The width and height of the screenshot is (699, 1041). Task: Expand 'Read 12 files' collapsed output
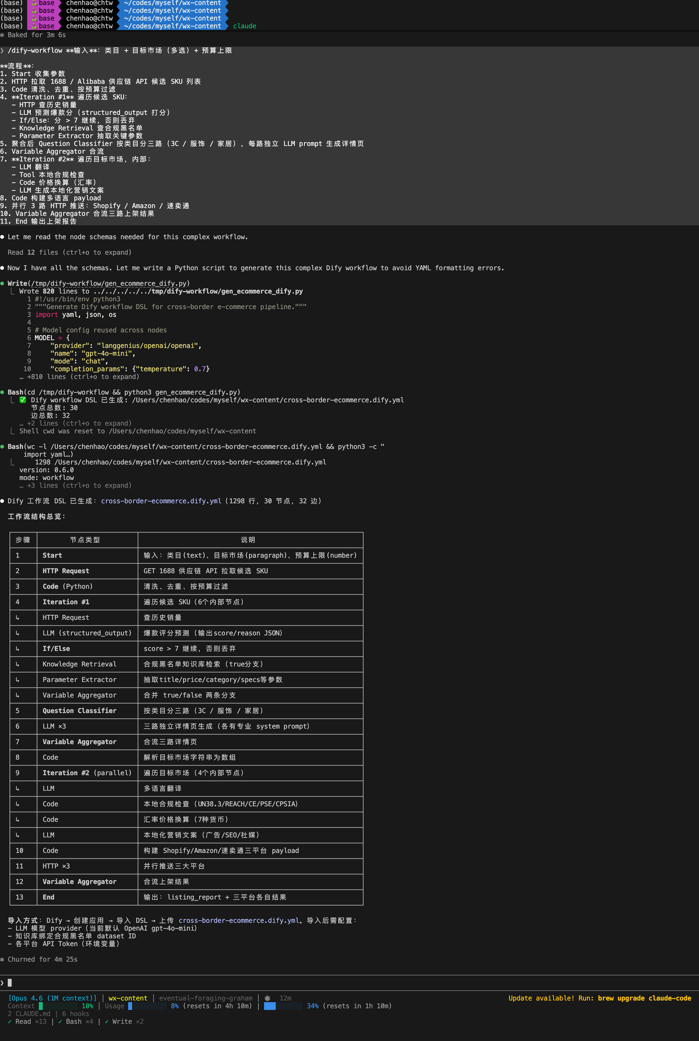(69, 252)
